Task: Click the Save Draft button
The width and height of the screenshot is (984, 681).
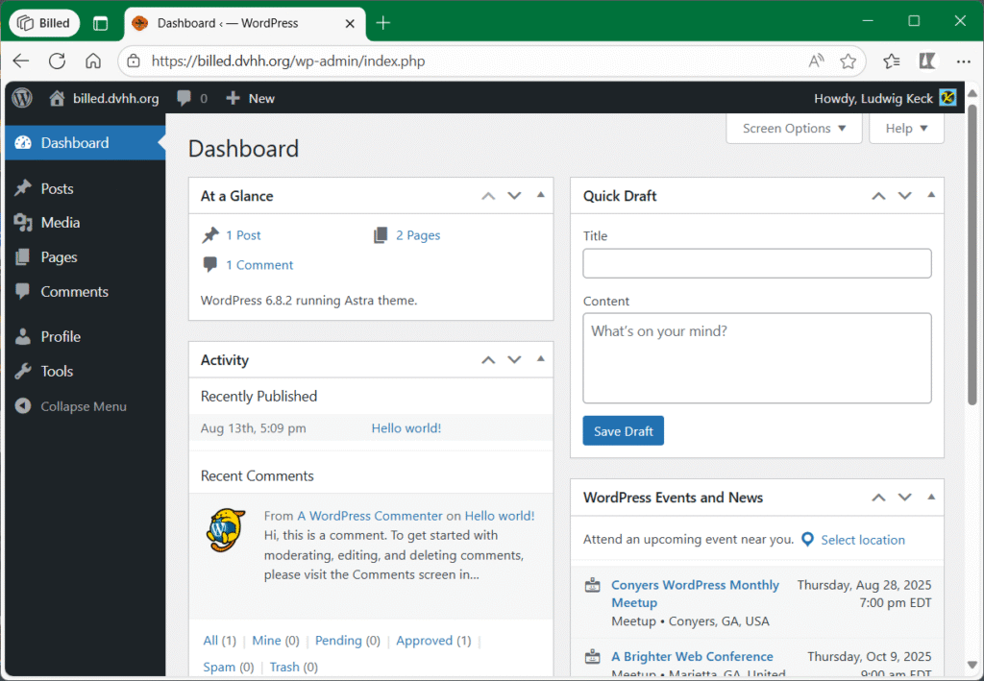Action: [x=623, y=431]
